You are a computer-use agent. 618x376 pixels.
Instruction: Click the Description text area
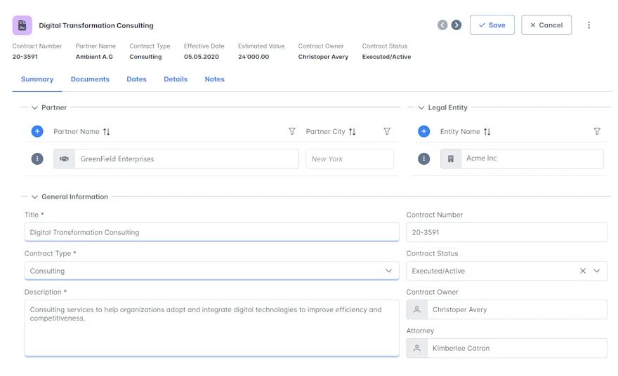[211, 328]
